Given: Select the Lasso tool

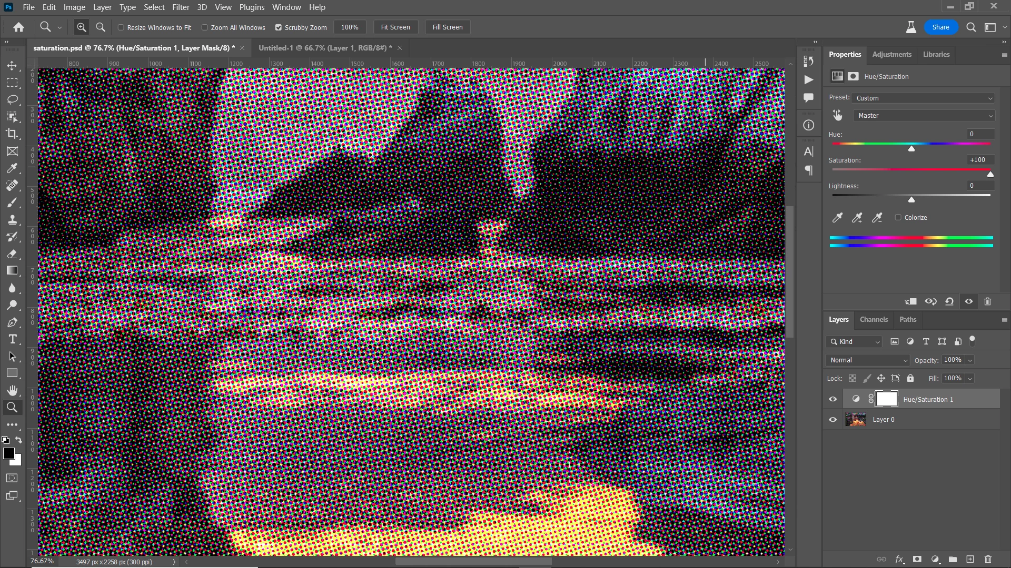Looking at the screenshot, I should pyautogui.click(x=13, y=100).
